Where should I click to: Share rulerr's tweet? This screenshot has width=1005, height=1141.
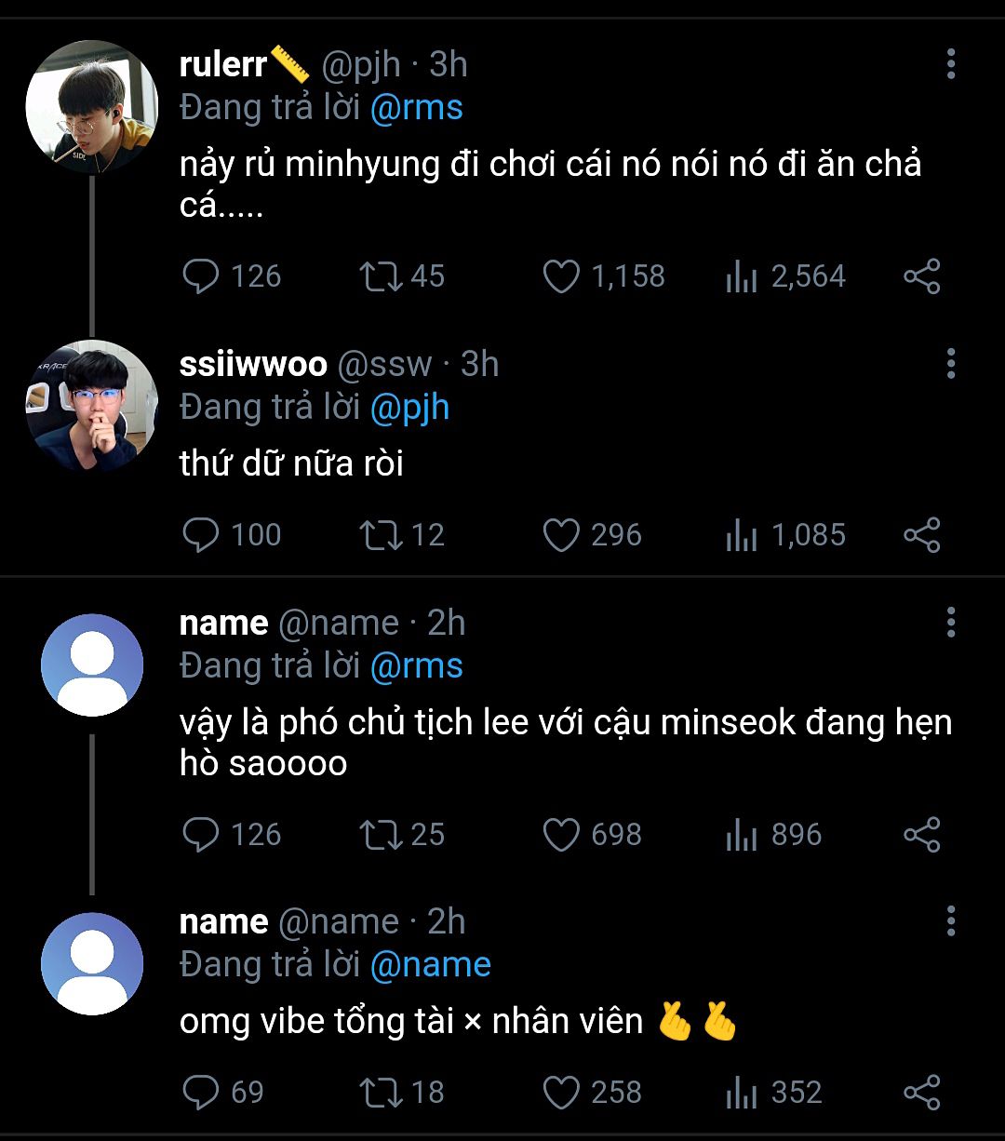[921, 276]
